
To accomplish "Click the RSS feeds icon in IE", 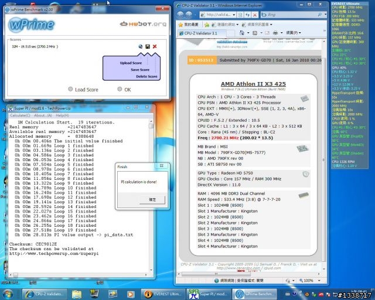I will click(255, 33).
